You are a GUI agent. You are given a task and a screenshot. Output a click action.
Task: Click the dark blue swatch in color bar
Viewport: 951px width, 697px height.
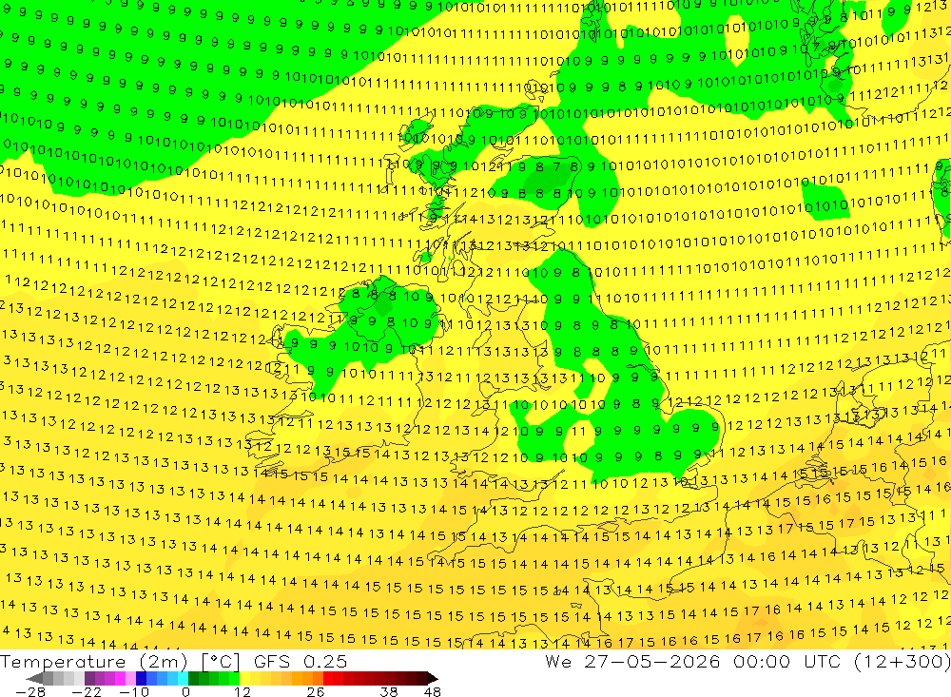pos(141,678)
